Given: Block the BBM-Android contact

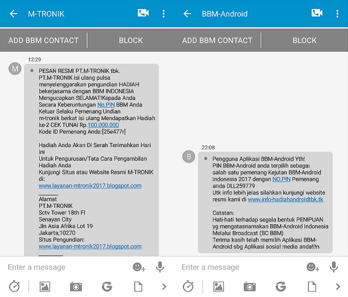Looking at the screenshot, I should (304, 40).
